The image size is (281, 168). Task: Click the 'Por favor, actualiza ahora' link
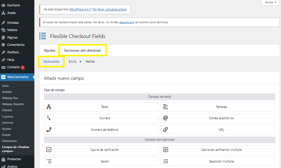(x=109, y=9)
